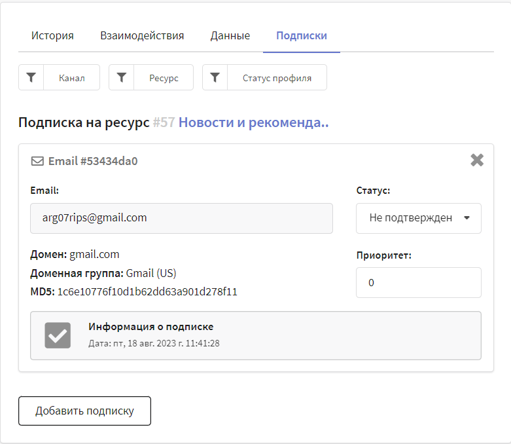Open the Новости и рекоменда.. resource link
Screen dimensions: 511x444
(x=254, y=122)
